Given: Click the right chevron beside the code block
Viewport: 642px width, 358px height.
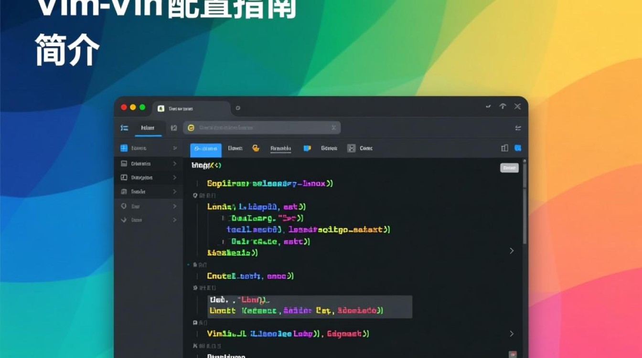Looking at the screenshot, I should coord(512,250).
